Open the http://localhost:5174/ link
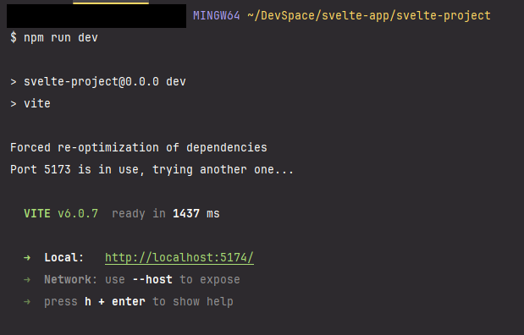This screenshot has width=524, height=335. click(x=179, y=257)
